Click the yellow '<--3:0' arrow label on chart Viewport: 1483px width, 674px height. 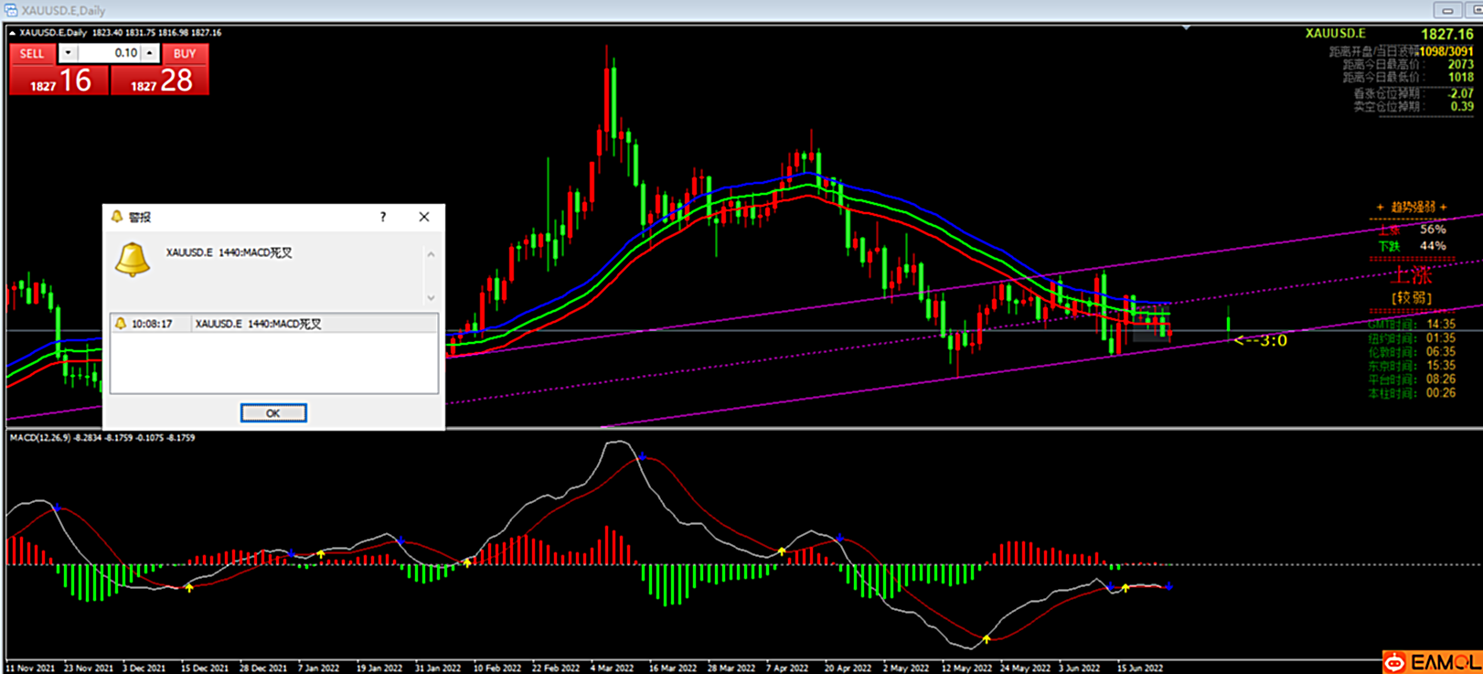coord(1261,341)
